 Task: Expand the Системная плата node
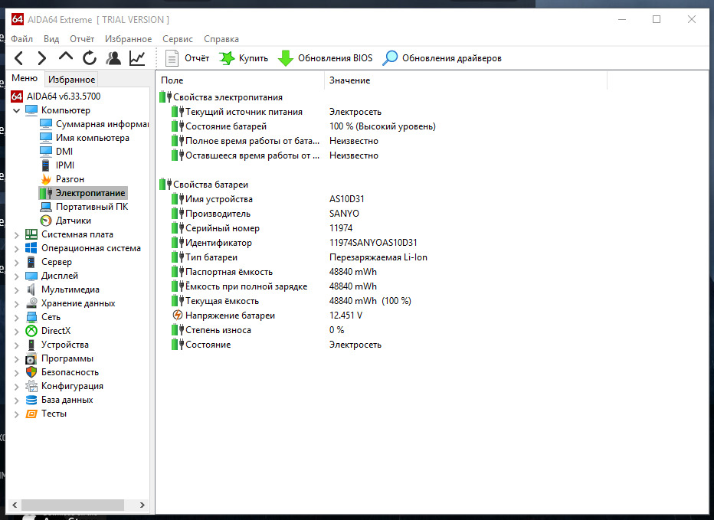(x=17, y=235)
